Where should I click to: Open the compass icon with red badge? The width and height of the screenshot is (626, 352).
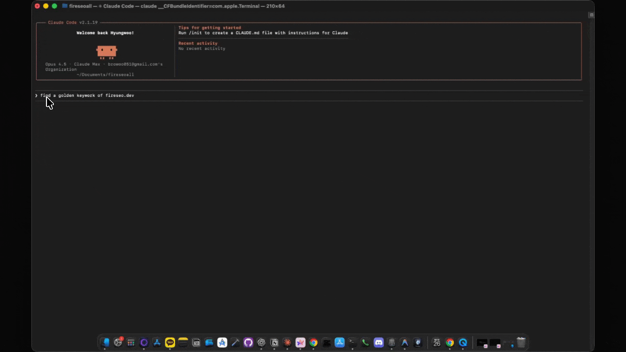118,342
